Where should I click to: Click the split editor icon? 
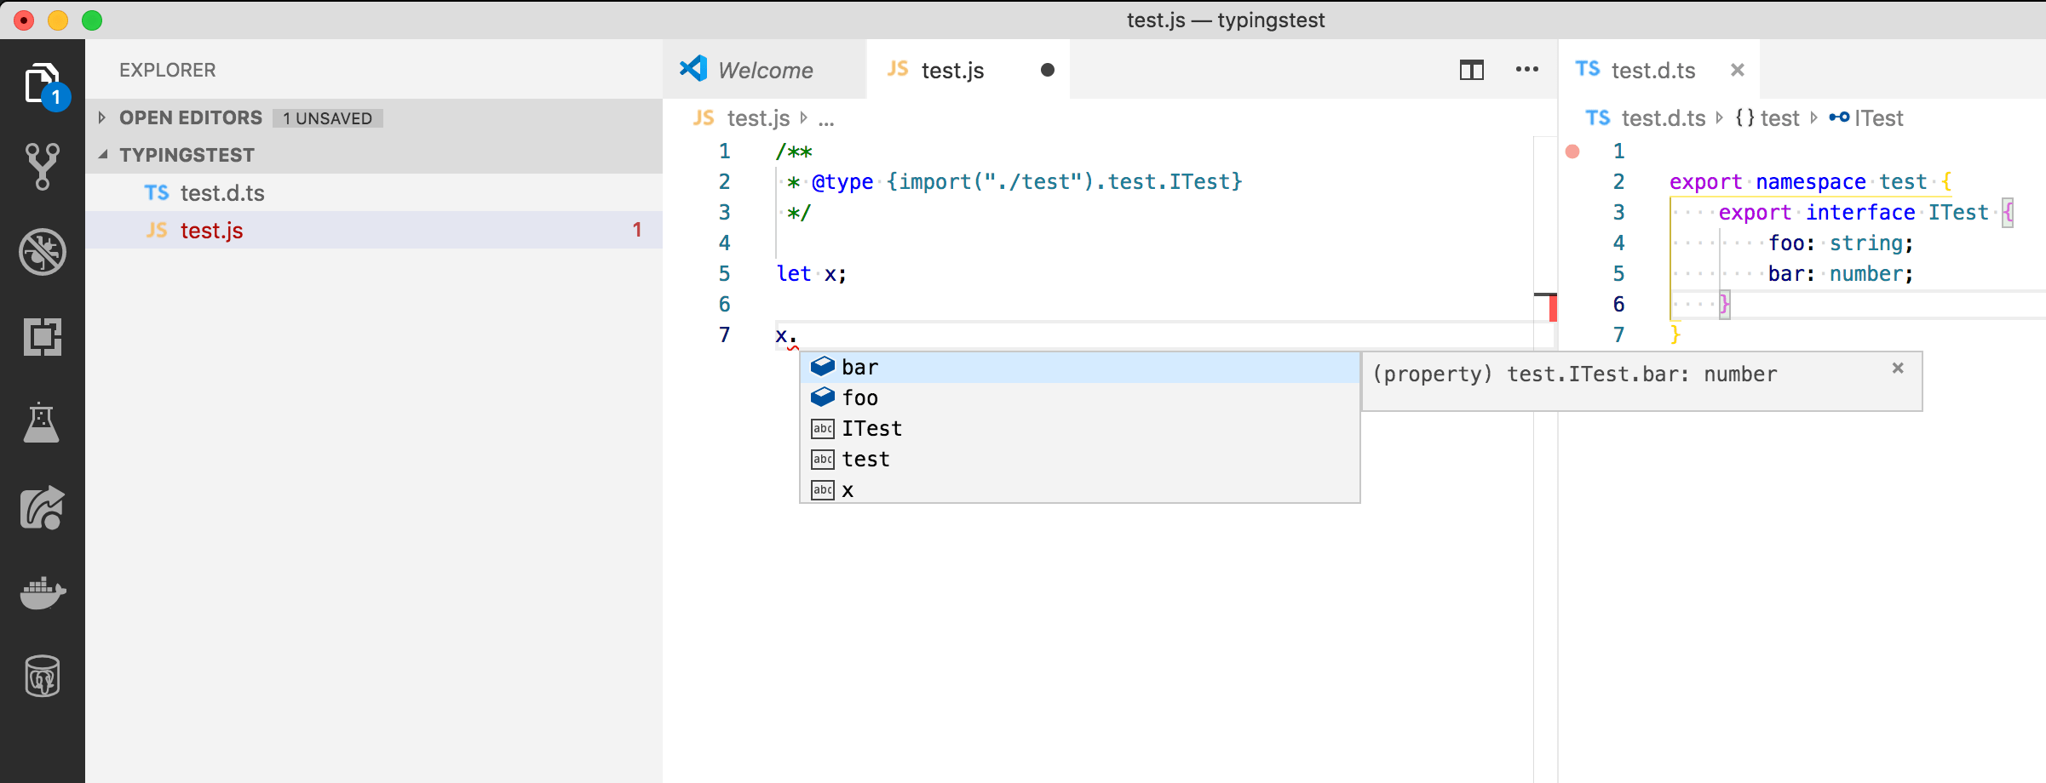(x=1471, y=70)
